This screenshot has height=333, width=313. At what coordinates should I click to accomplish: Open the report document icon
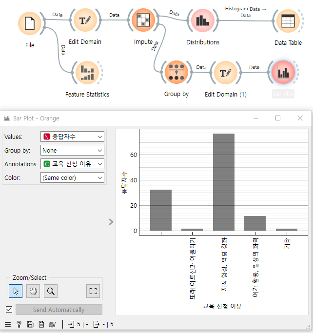pyautogui.click(x=41, y=324)
